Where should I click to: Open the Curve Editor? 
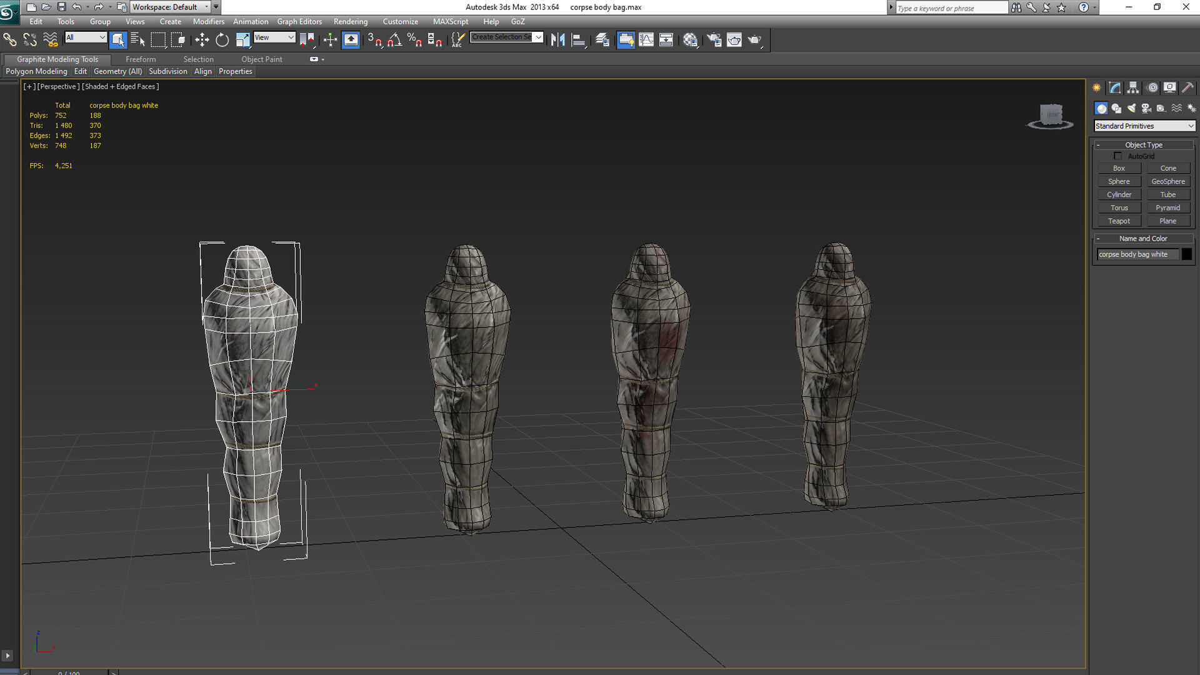(x=646, y=40)
